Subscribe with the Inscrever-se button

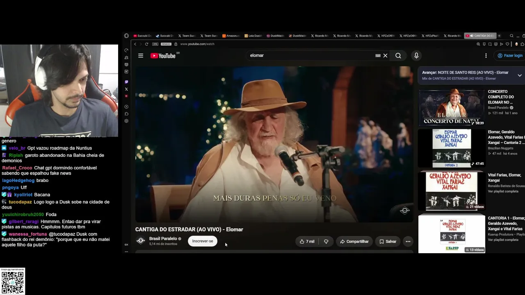203,241
